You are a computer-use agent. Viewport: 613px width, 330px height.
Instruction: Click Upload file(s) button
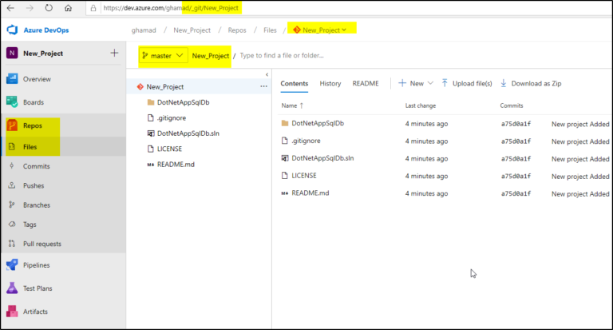tap(467, 83)
